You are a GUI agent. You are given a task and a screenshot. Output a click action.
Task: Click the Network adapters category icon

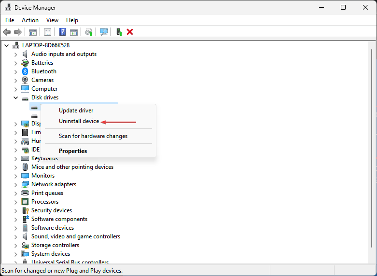25,184
